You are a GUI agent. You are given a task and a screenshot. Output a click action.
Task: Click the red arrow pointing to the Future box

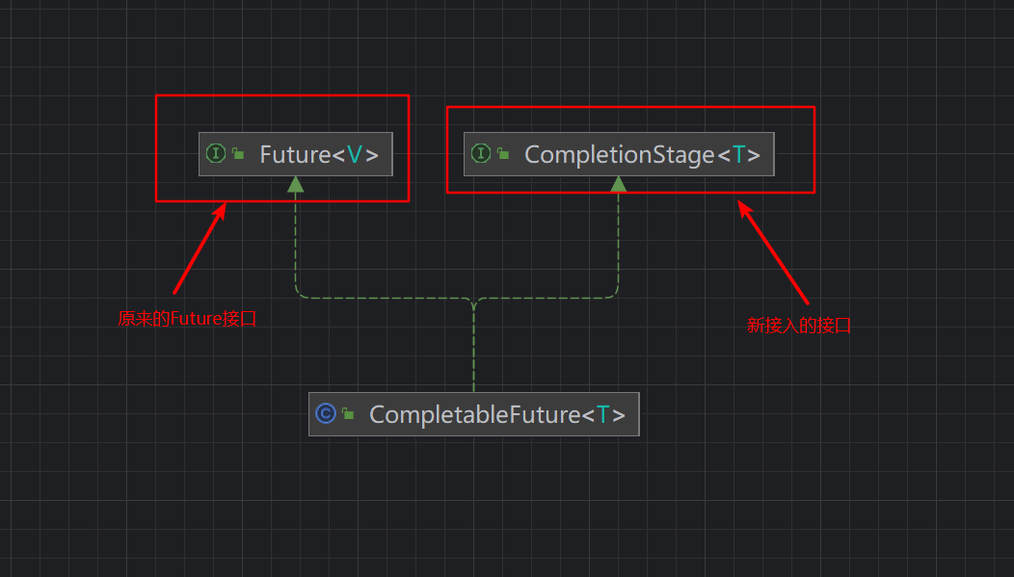pyautogui.click(x=199, y=249)
